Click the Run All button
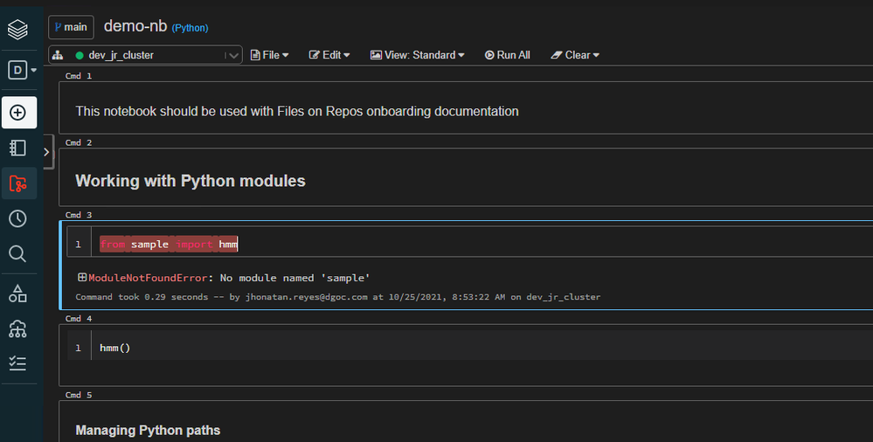 pos(508,55)
